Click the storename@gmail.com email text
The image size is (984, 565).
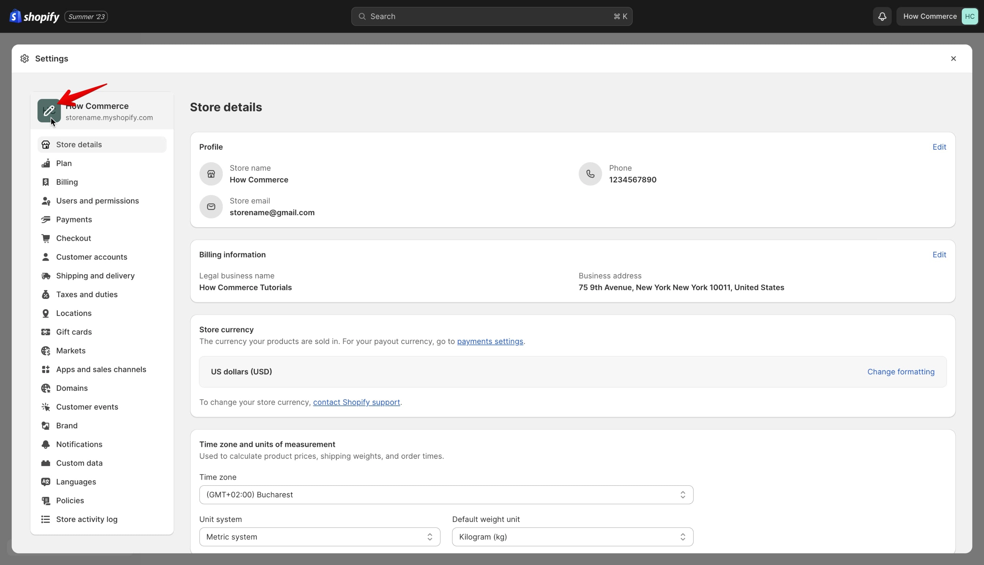(272, 213)
